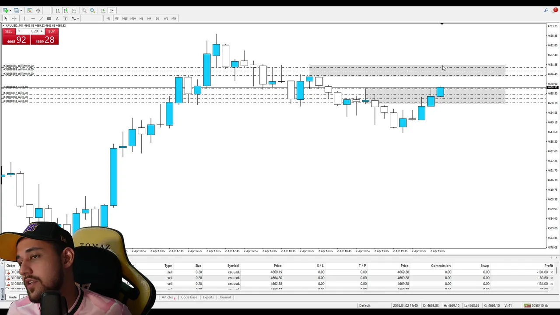The image size is (560, 315).
Task: Expand the profiles dropdown arrow
Action: [21, 10]
